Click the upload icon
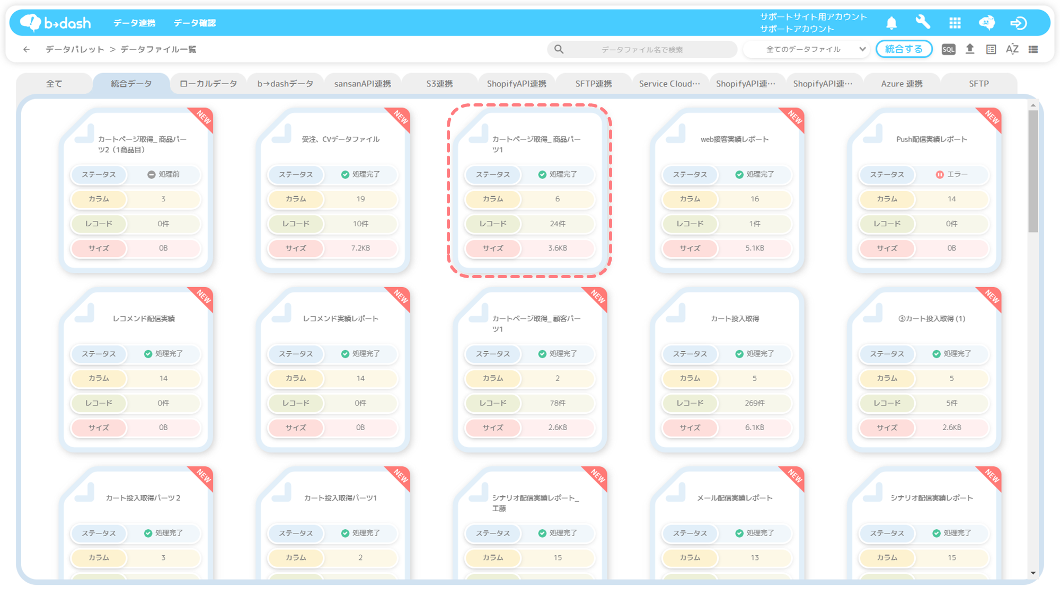This screenshot has width=1060, height=596. 970,49
